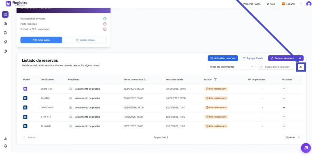Screen dimensions: 312x156
Task: Expand Todas las propiedades dropdown
Action: (231, 67)
